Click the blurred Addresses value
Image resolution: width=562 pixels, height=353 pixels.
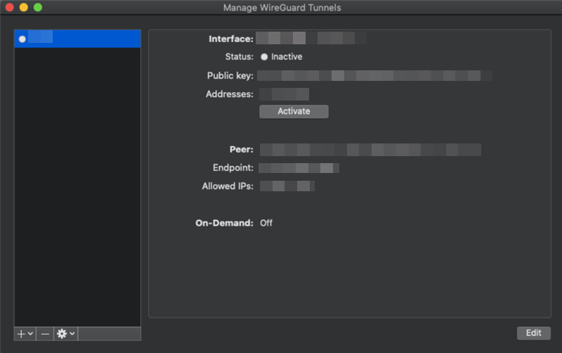click(284, 94)
